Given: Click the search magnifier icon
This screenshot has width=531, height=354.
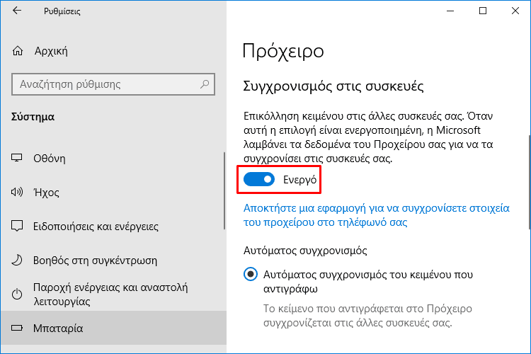Looking at the screenshot, I should [205, 84].
